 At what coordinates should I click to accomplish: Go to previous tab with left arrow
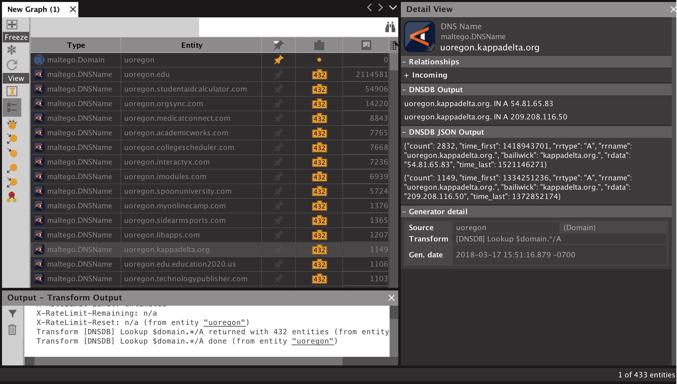point(369,8)
